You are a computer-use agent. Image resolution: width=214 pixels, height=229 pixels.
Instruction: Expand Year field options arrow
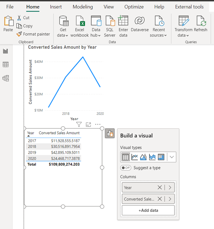[170, 187]
